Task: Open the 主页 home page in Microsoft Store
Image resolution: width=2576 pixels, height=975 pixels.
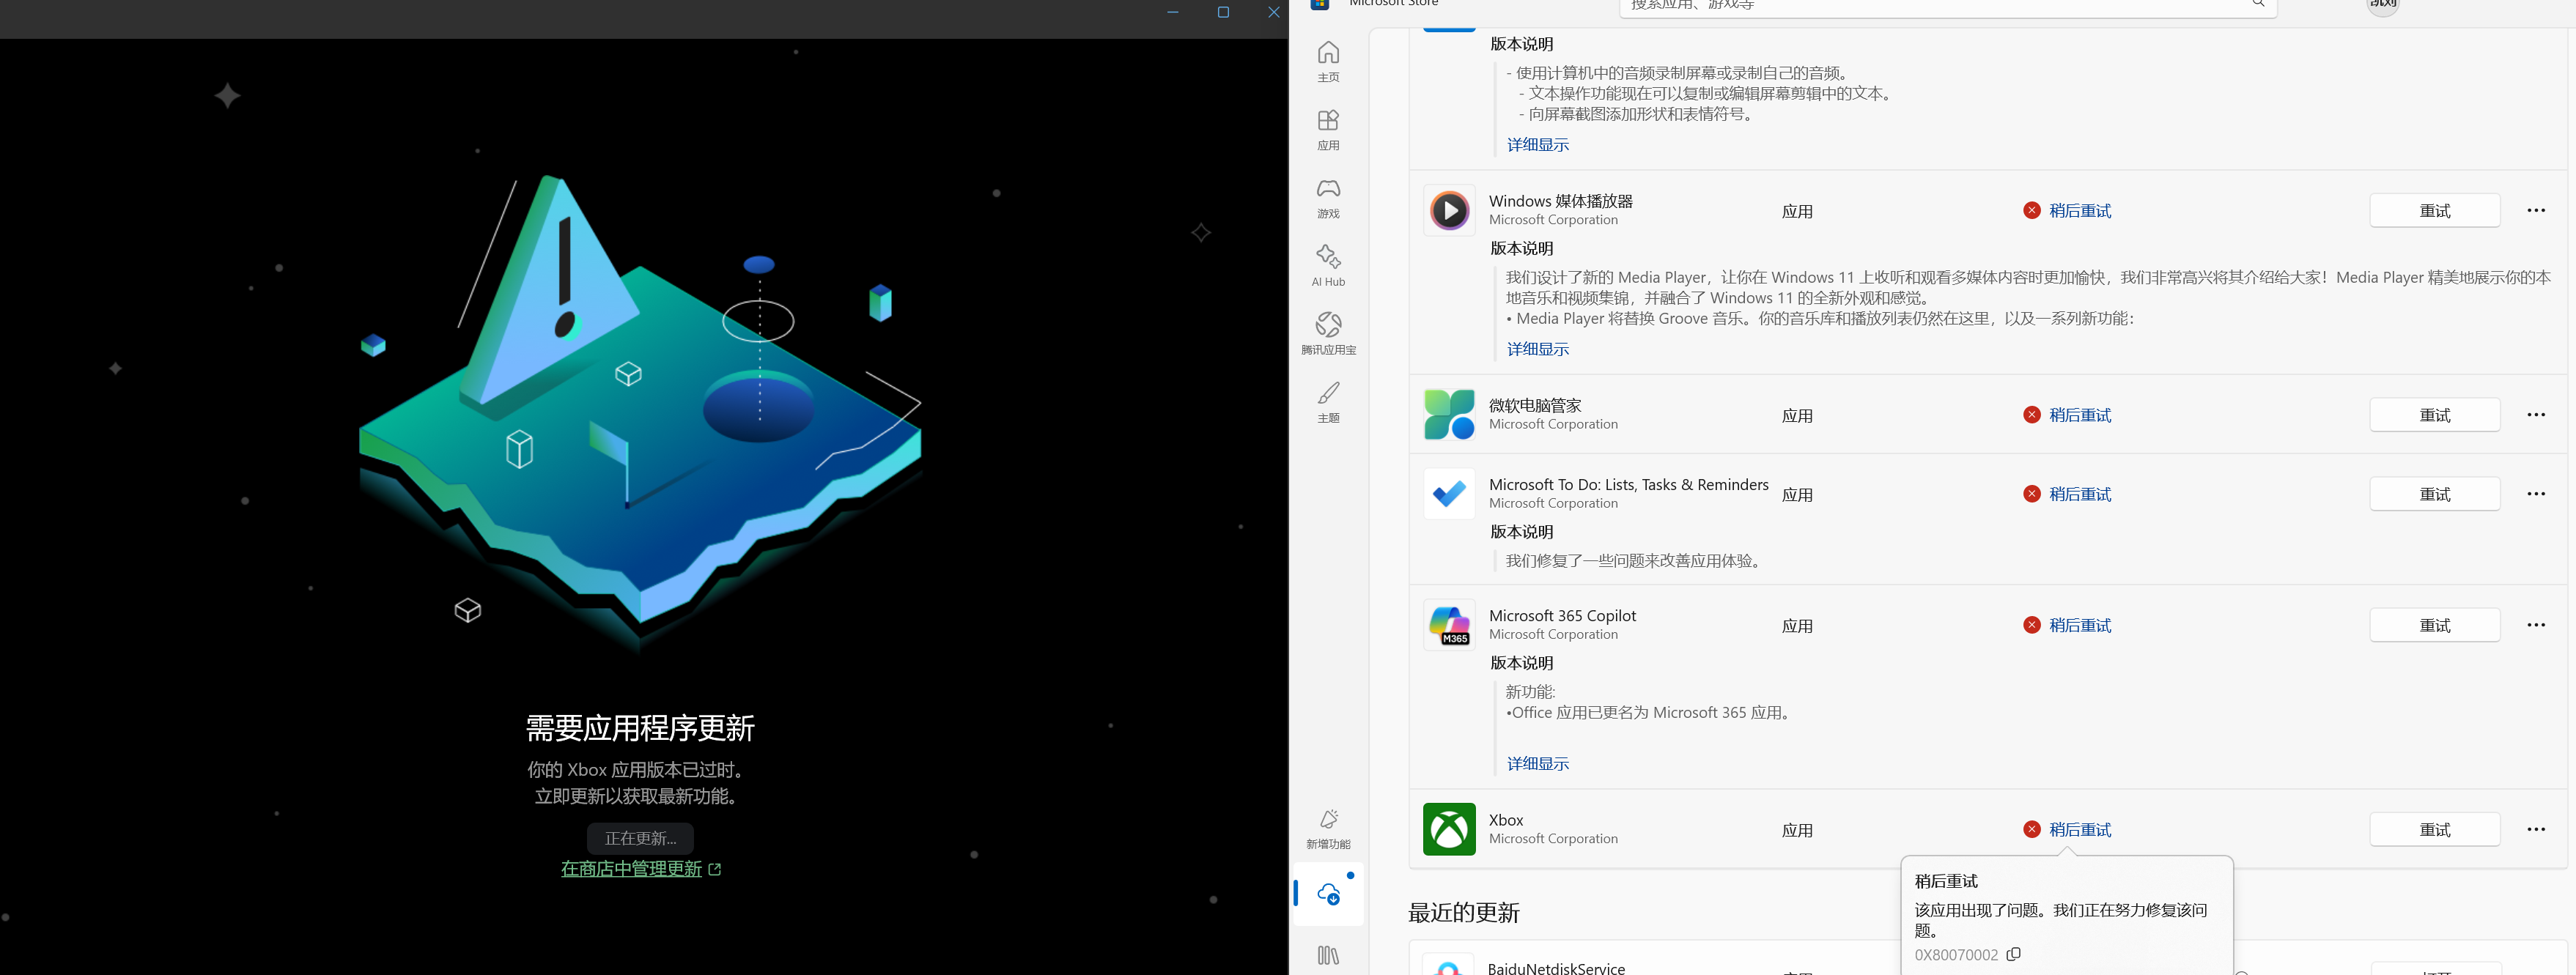Action: click(1328, 61)
